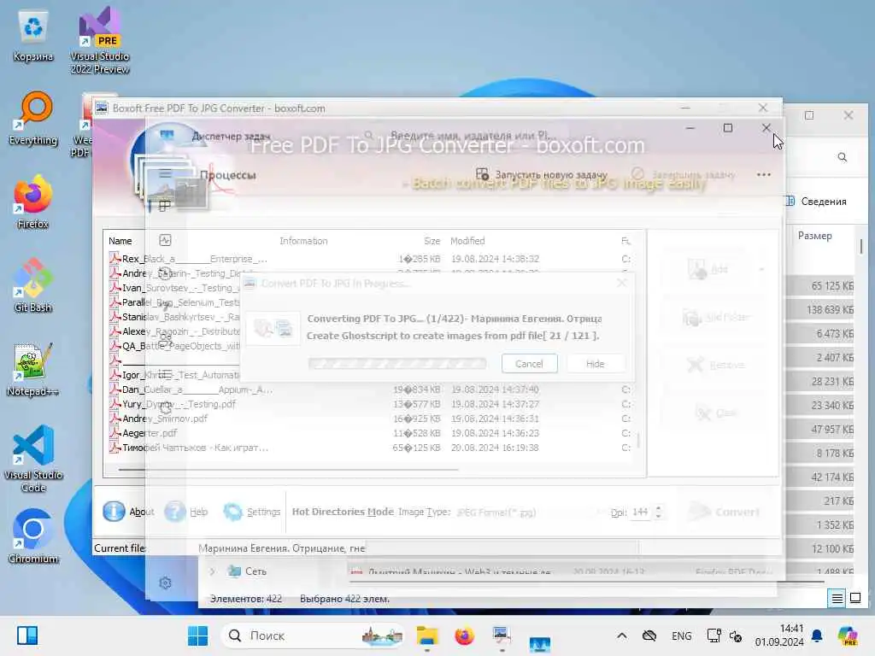Open the Everything search desktop icon
Screen dimensions: 875x656
tap(33, 118)
